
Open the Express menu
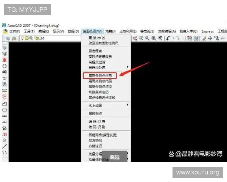pyautogui.click(x=207, y=31)
